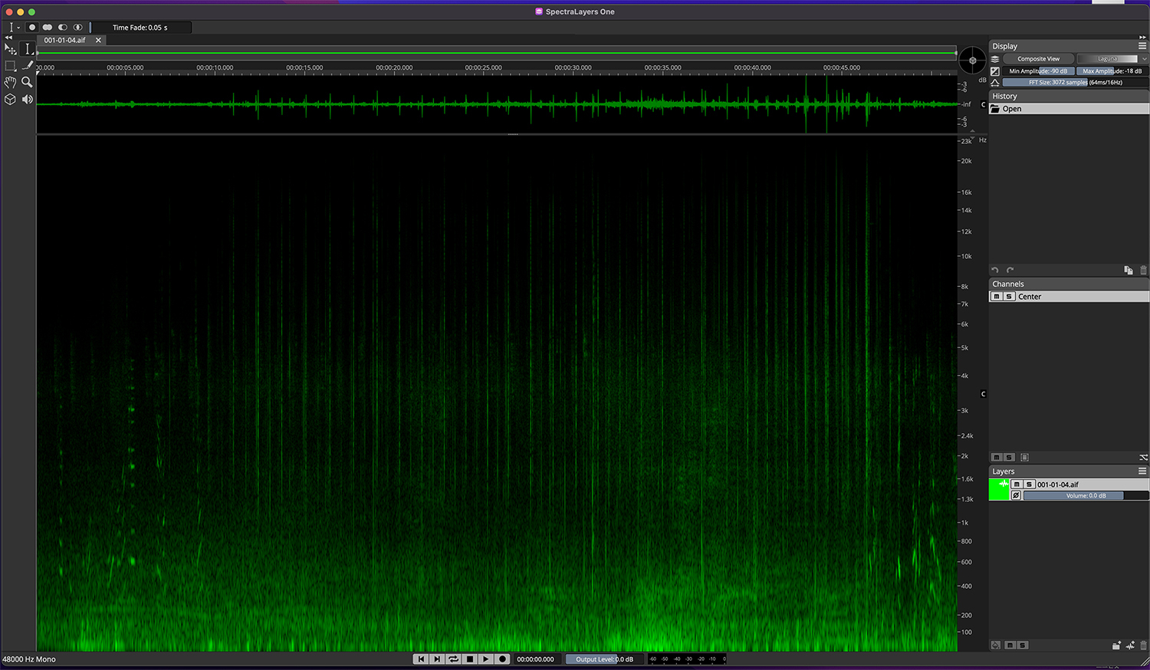Select the rectangular selection tool
Viewport: 1150px width, 670px height.
[x=10, y=66]
